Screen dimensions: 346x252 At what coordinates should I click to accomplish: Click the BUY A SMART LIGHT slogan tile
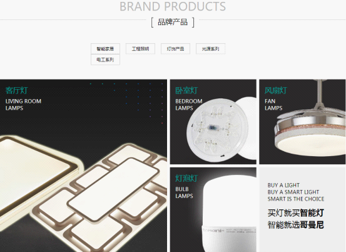pos(302,209)
